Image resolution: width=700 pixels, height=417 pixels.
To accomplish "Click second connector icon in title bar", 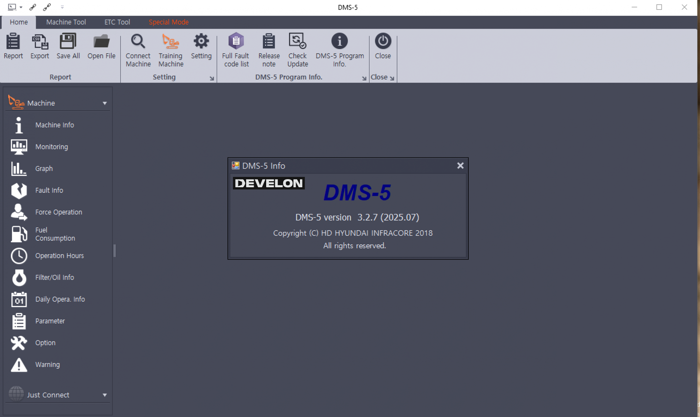I will coord(47,7).
